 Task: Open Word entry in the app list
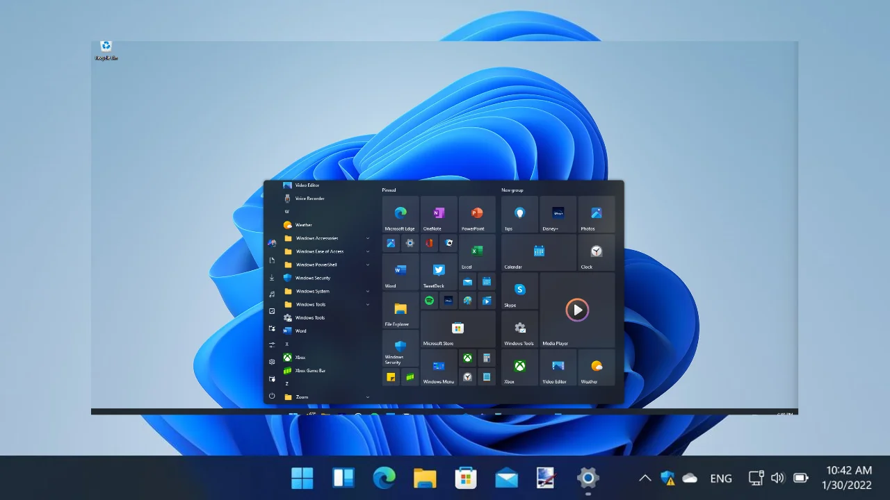327,331
